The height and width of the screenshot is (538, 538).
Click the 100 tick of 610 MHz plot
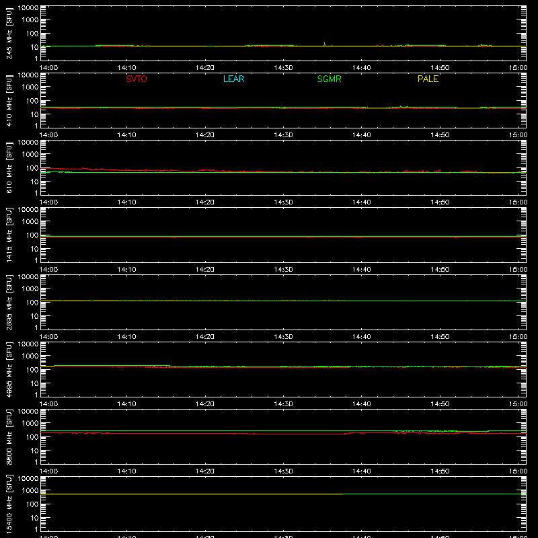pyautogui.click(x=32, y=167)
